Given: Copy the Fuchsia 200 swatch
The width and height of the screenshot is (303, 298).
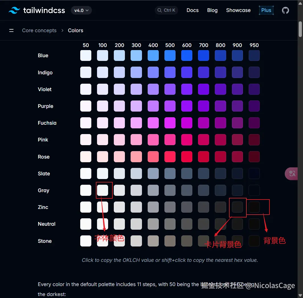Looking at the screenshot, I should coord(119,123).
